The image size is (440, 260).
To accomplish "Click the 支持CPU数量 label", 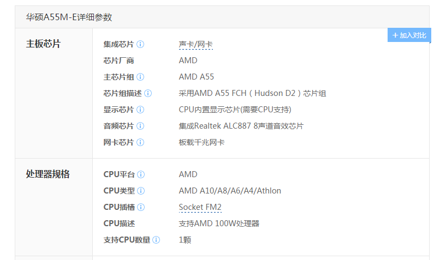I will click(x=127, y=240).
